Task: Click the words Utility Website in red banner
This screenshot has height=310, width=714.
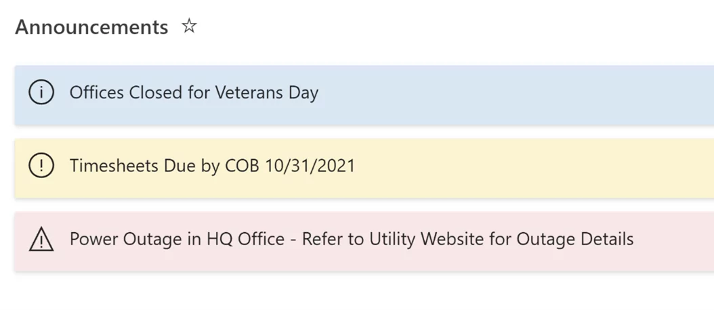Action: [427, 239]
